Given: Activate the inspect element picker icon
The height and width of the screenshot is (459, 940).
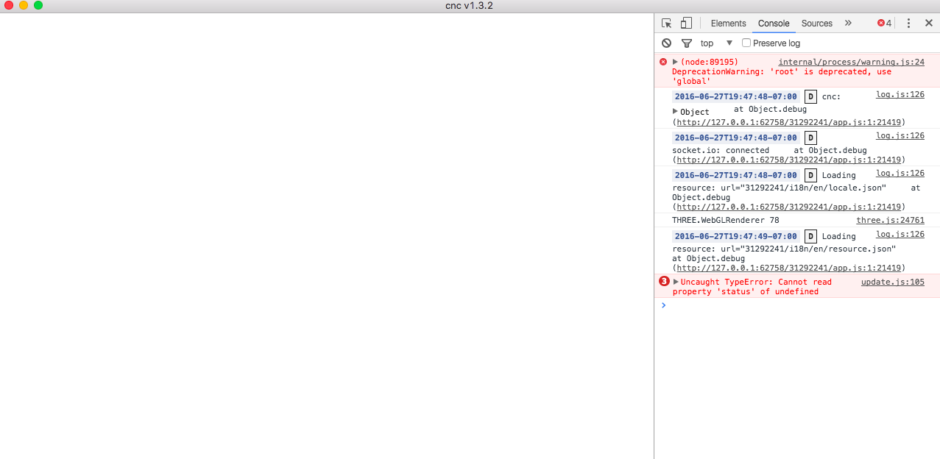Looking at the screenshot, I should click(x=666, y=24).
